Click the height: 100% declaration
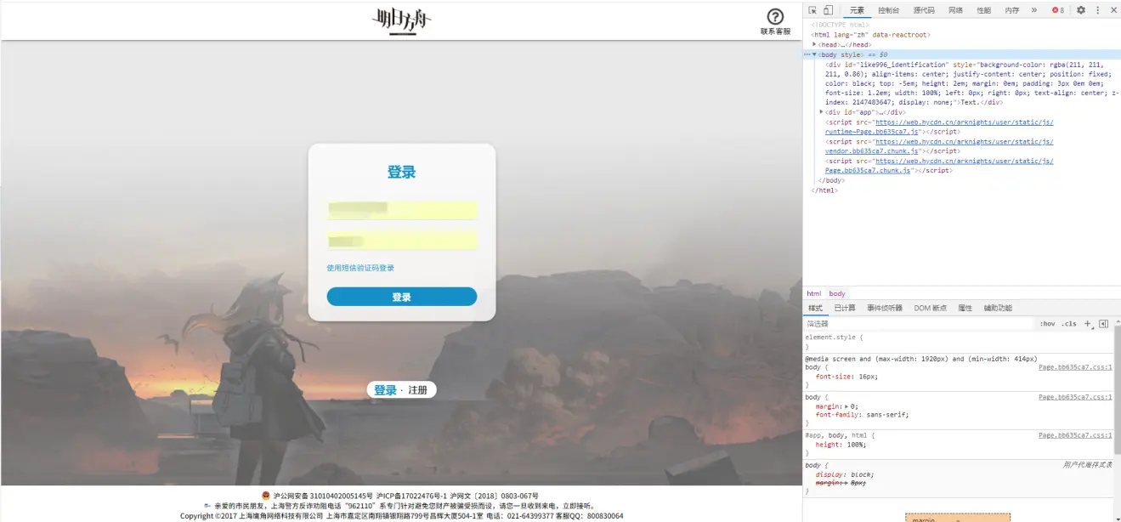The width and height of the screenshot is (1121, 522). pyautogui.click(x=841, y=445)
